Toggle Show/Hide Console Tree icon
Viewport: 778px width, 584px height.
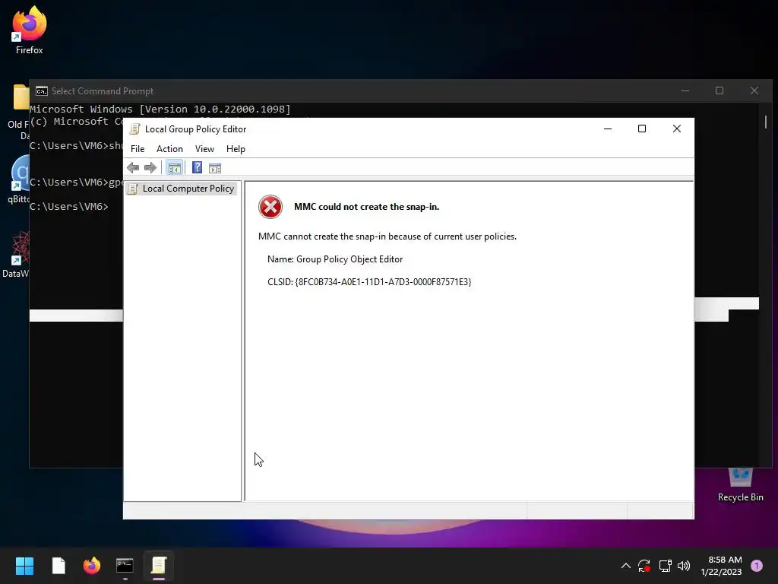click(x=174, y=168)
